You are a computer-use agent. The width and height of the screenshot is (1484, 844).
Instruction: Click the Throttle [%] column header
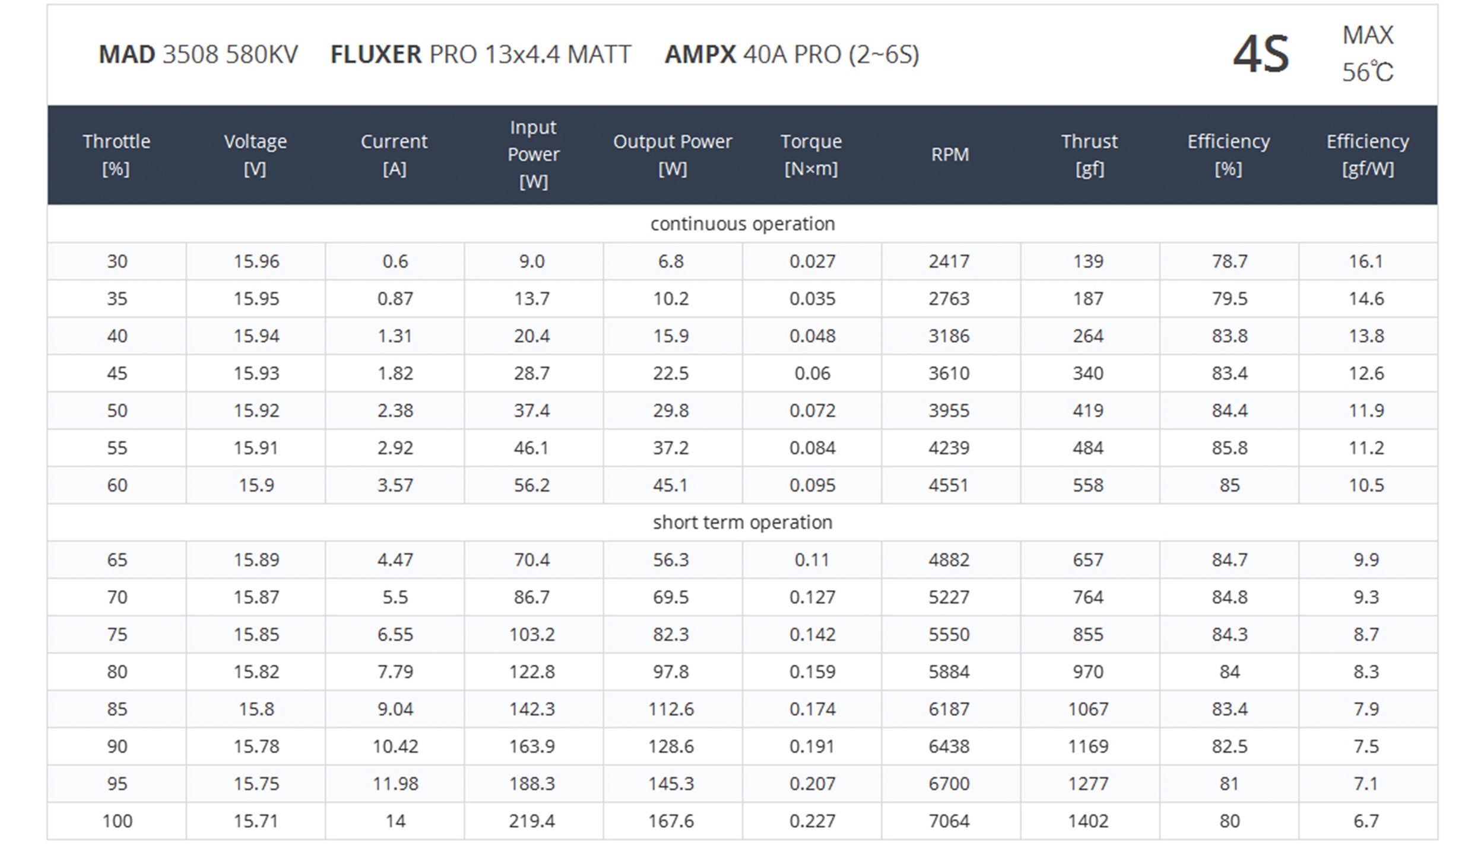tap(116, 155)
